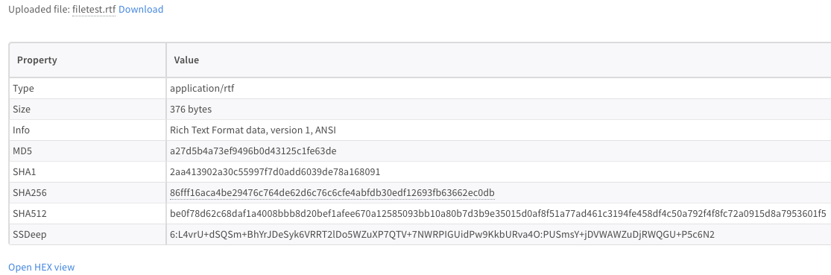Click the SHA512 property label

pos(30,214)
